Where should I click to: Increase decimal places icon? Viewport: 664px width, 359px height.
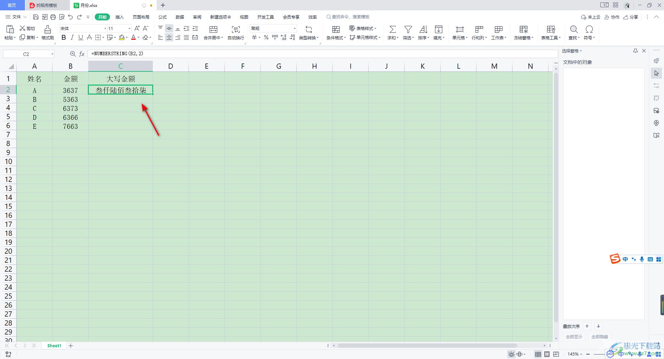coord(284,37)
